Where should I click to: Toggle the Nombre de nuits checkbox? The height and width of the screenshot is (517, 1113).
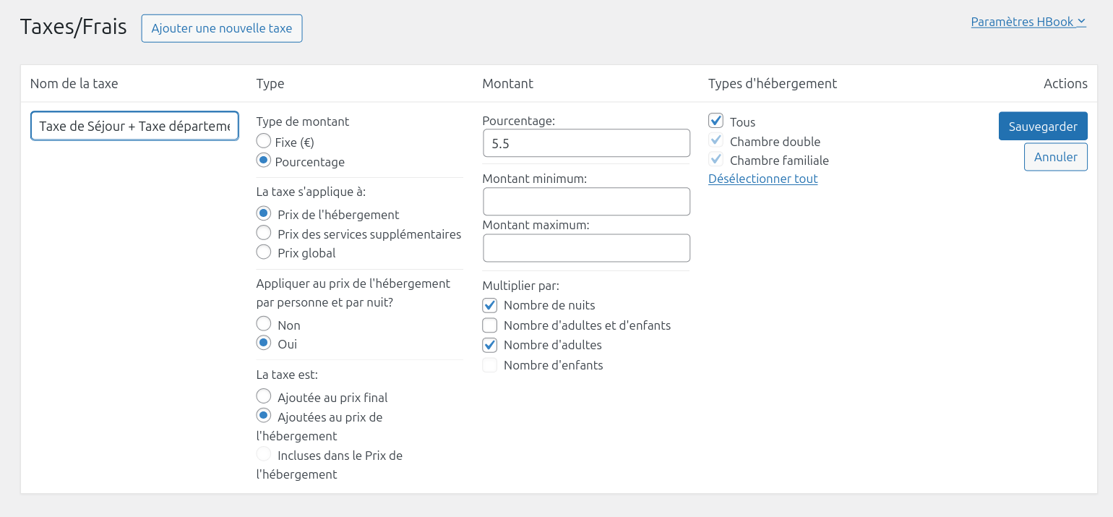(490, 305)
